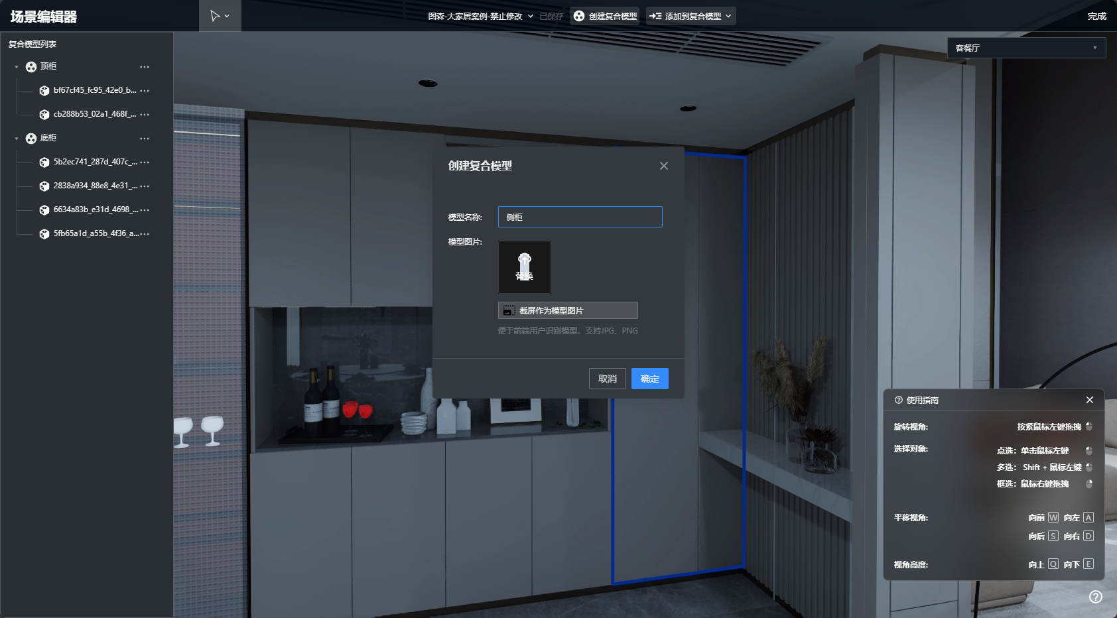The width and height of the screenshot is (1117, 618).
Task: Click the help question mark icon
Action: [x=1096, y=597]
